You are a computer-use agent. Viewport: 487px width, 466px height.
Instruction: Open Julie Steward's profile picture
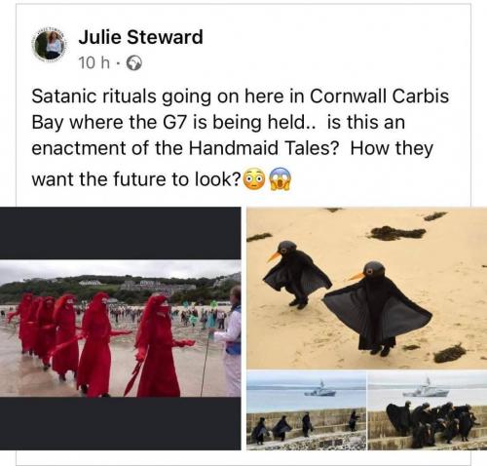pos(49,45)
